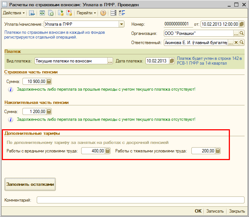Click the Платеж section header
249x217 pixels.
(13, 51)
